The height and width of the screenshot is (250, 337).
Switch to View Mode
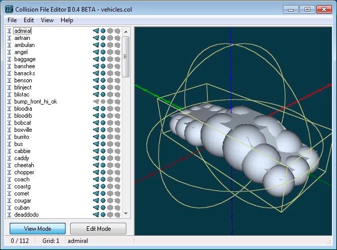pos(37,228)
